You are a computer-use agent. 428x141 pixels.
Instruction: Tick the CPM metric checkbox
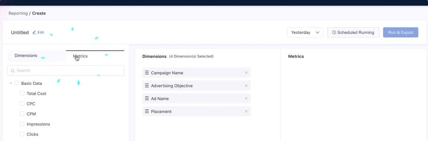tap(22, 114)
